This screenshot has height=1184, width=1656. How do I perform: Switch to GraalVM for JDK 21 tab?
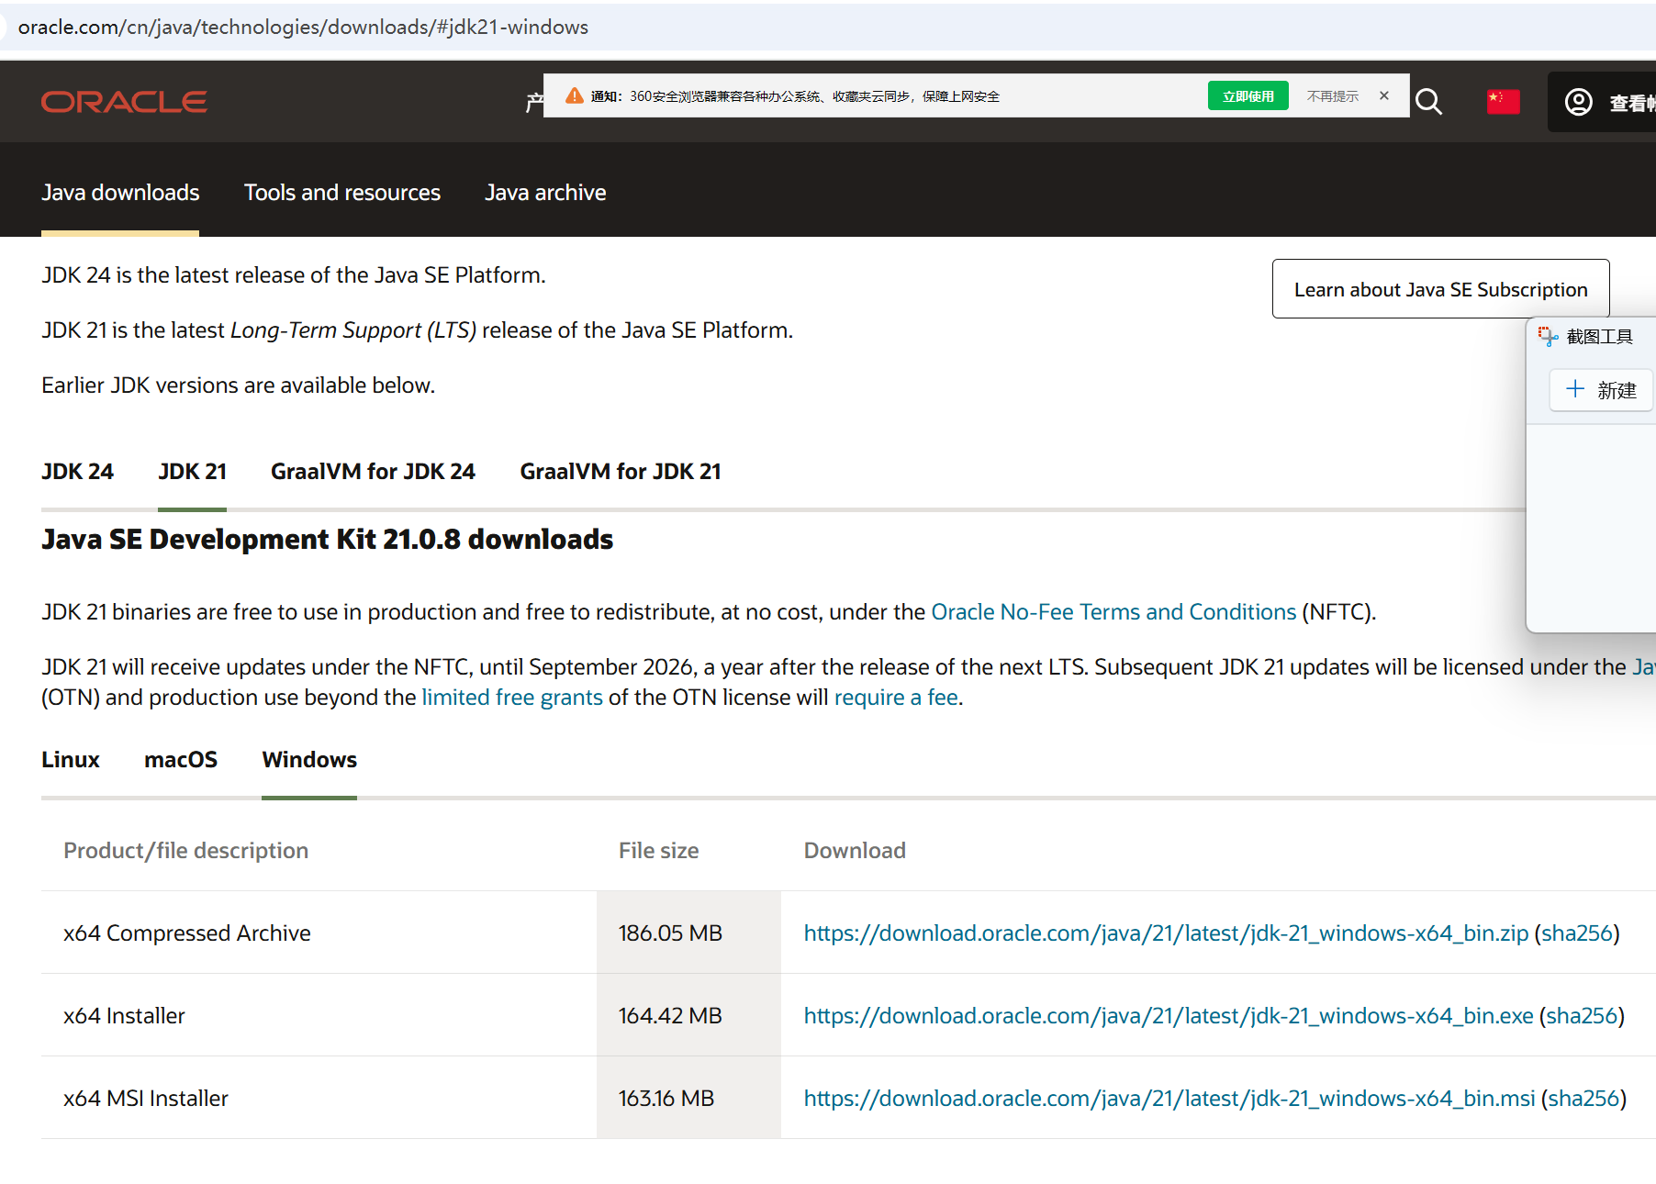621,472
